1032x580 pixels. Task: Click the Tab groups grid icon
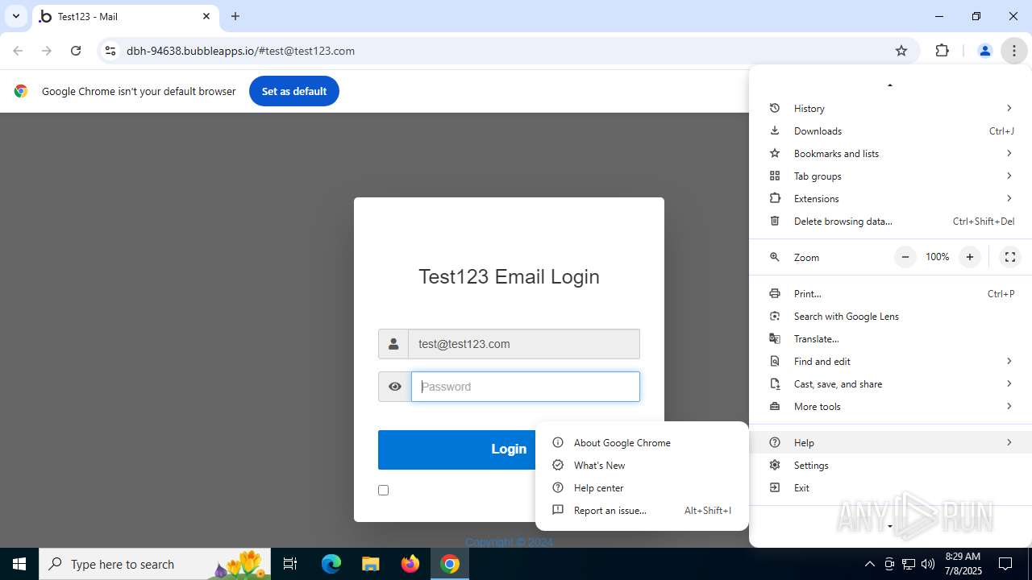click(x=775, y=176)
